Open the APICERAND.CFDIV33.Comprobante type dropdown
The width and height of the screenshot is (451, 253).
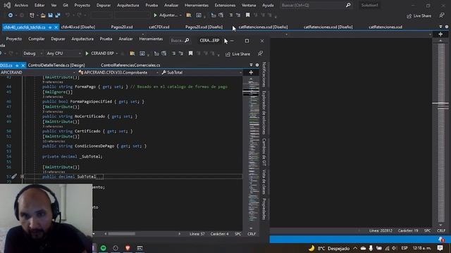coord(118,72)
